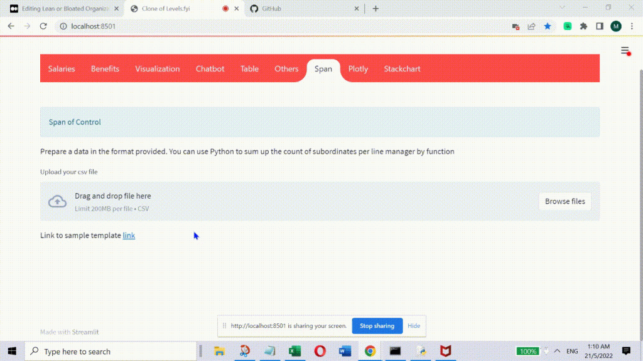Open Chrome three-dot menu

[x=632, y=26]
